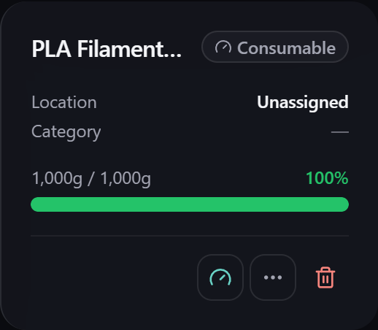
Task: Click the green stock level progress bar
Action: point(190,204)
